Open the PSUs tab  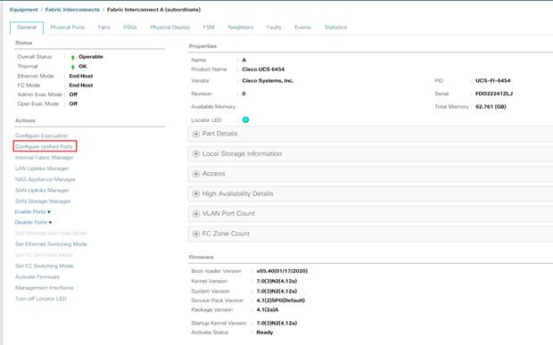(x=130, y=28)
